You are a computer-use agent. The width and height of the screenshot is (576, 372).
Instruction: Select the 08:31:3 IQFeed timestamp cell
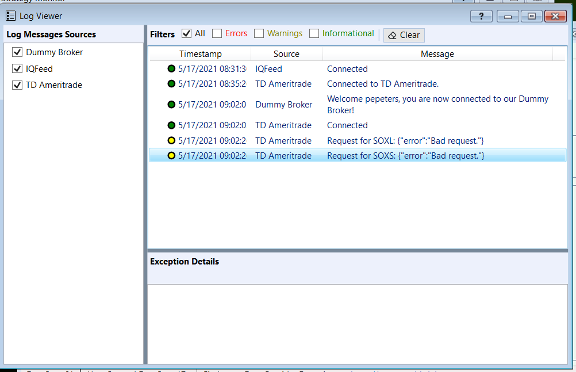tap(212, 69)
